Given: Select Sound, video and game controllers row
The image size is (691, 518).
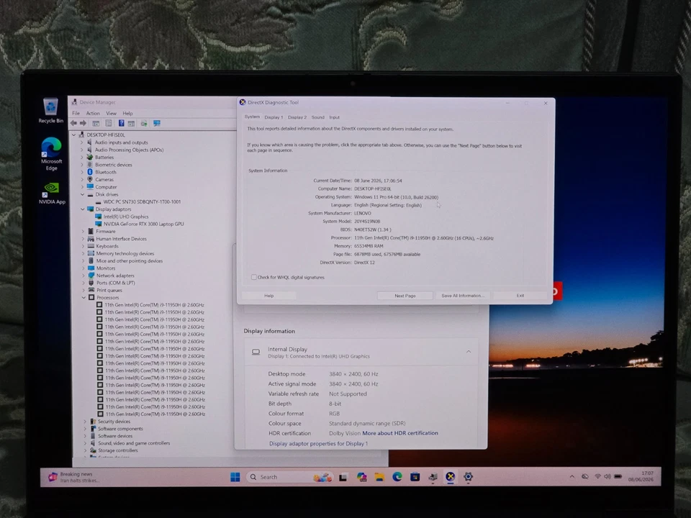Looking at the screenshot, I should point(134,443).
